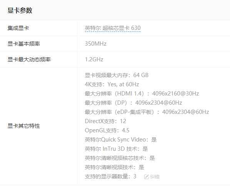Click the HDMI 1.4 max resolution line
The width and height of the screenshot is (230, 186).
tap(142, 94)
